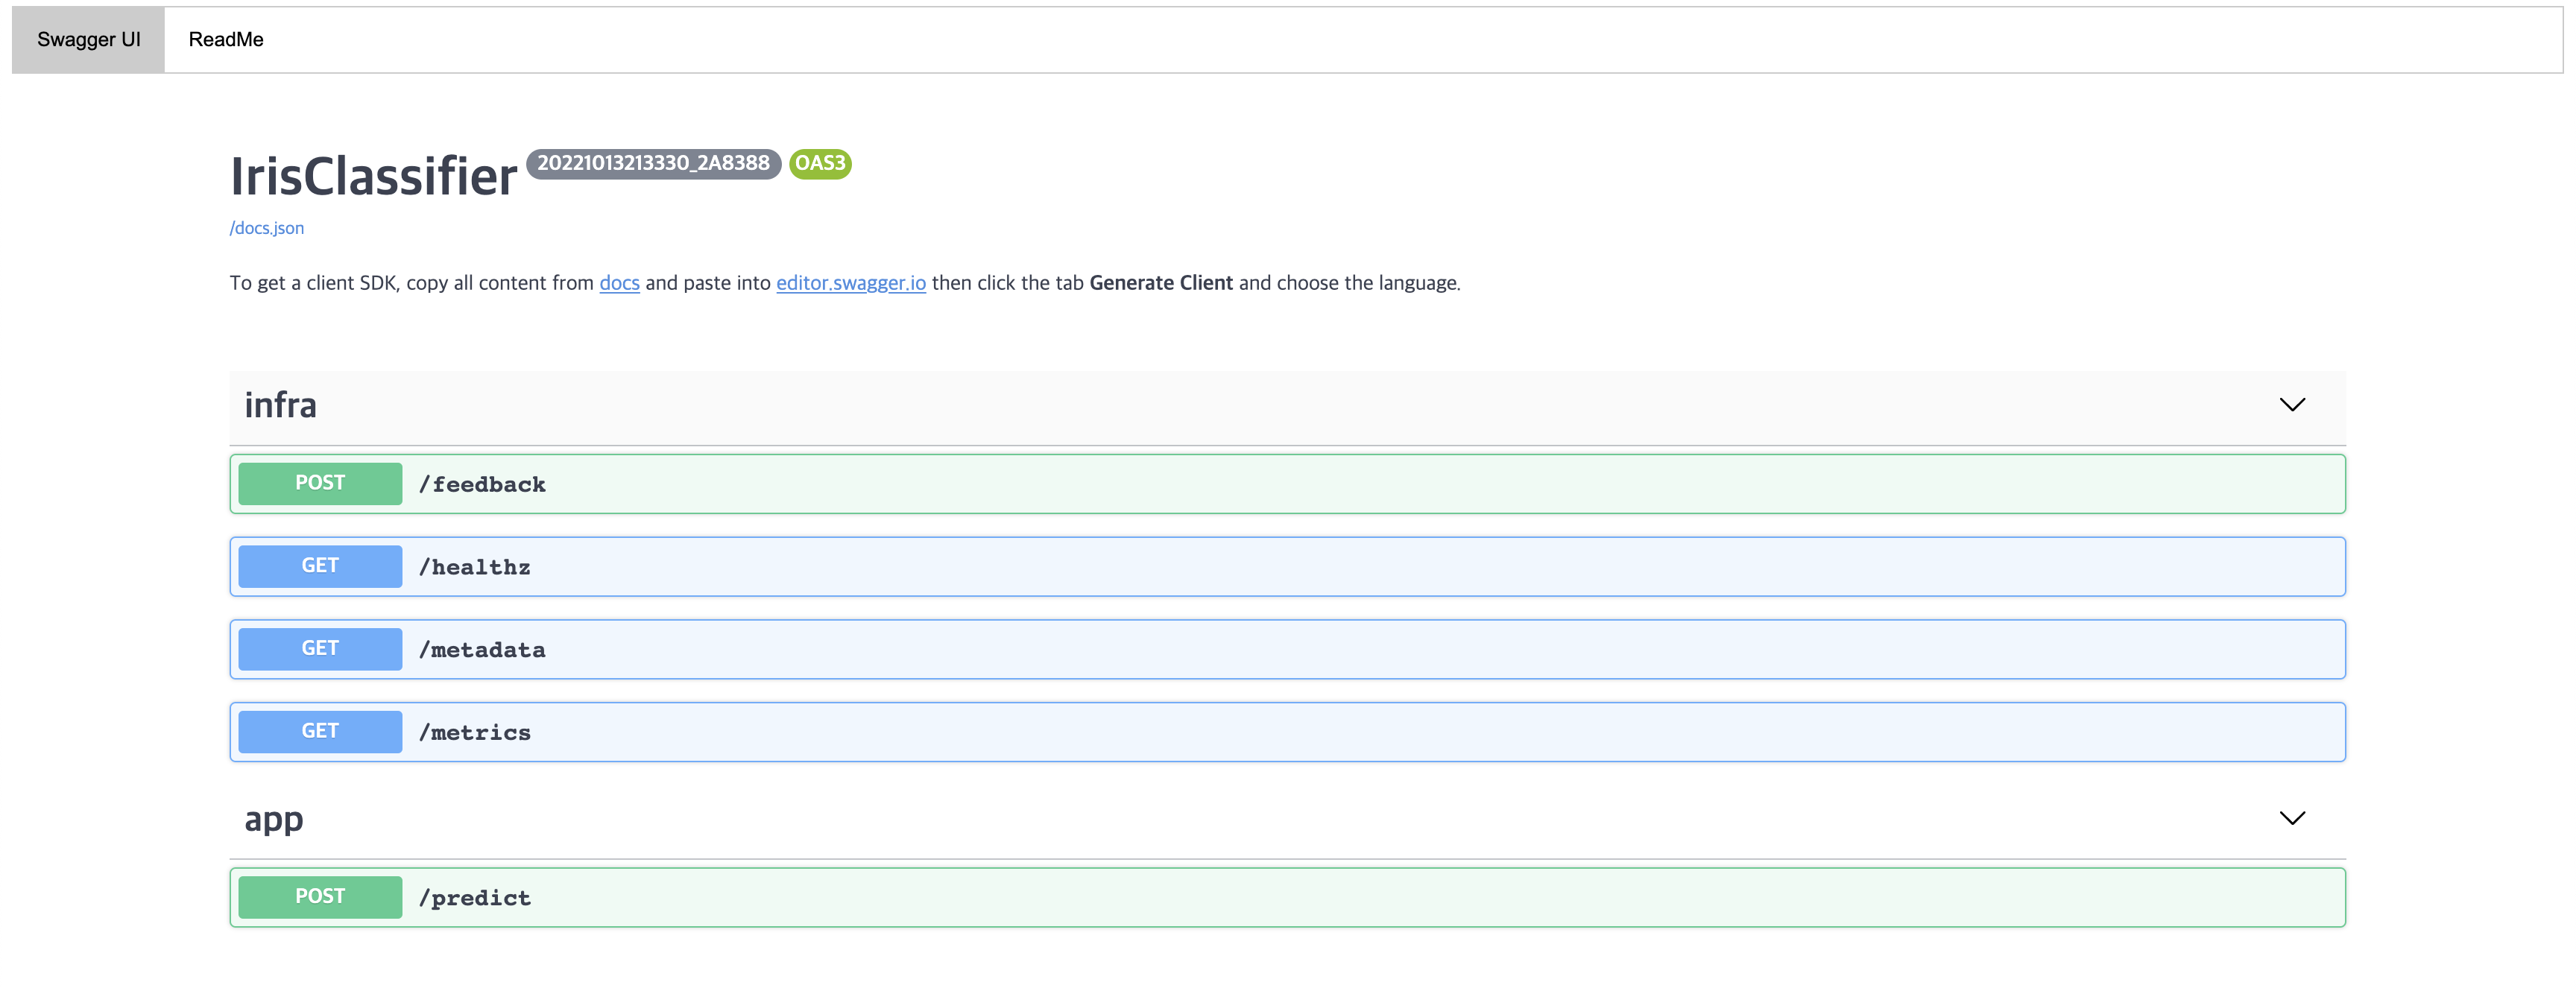
Task: Click POST badge on /feedback row
Action: (x=320, y=484)
